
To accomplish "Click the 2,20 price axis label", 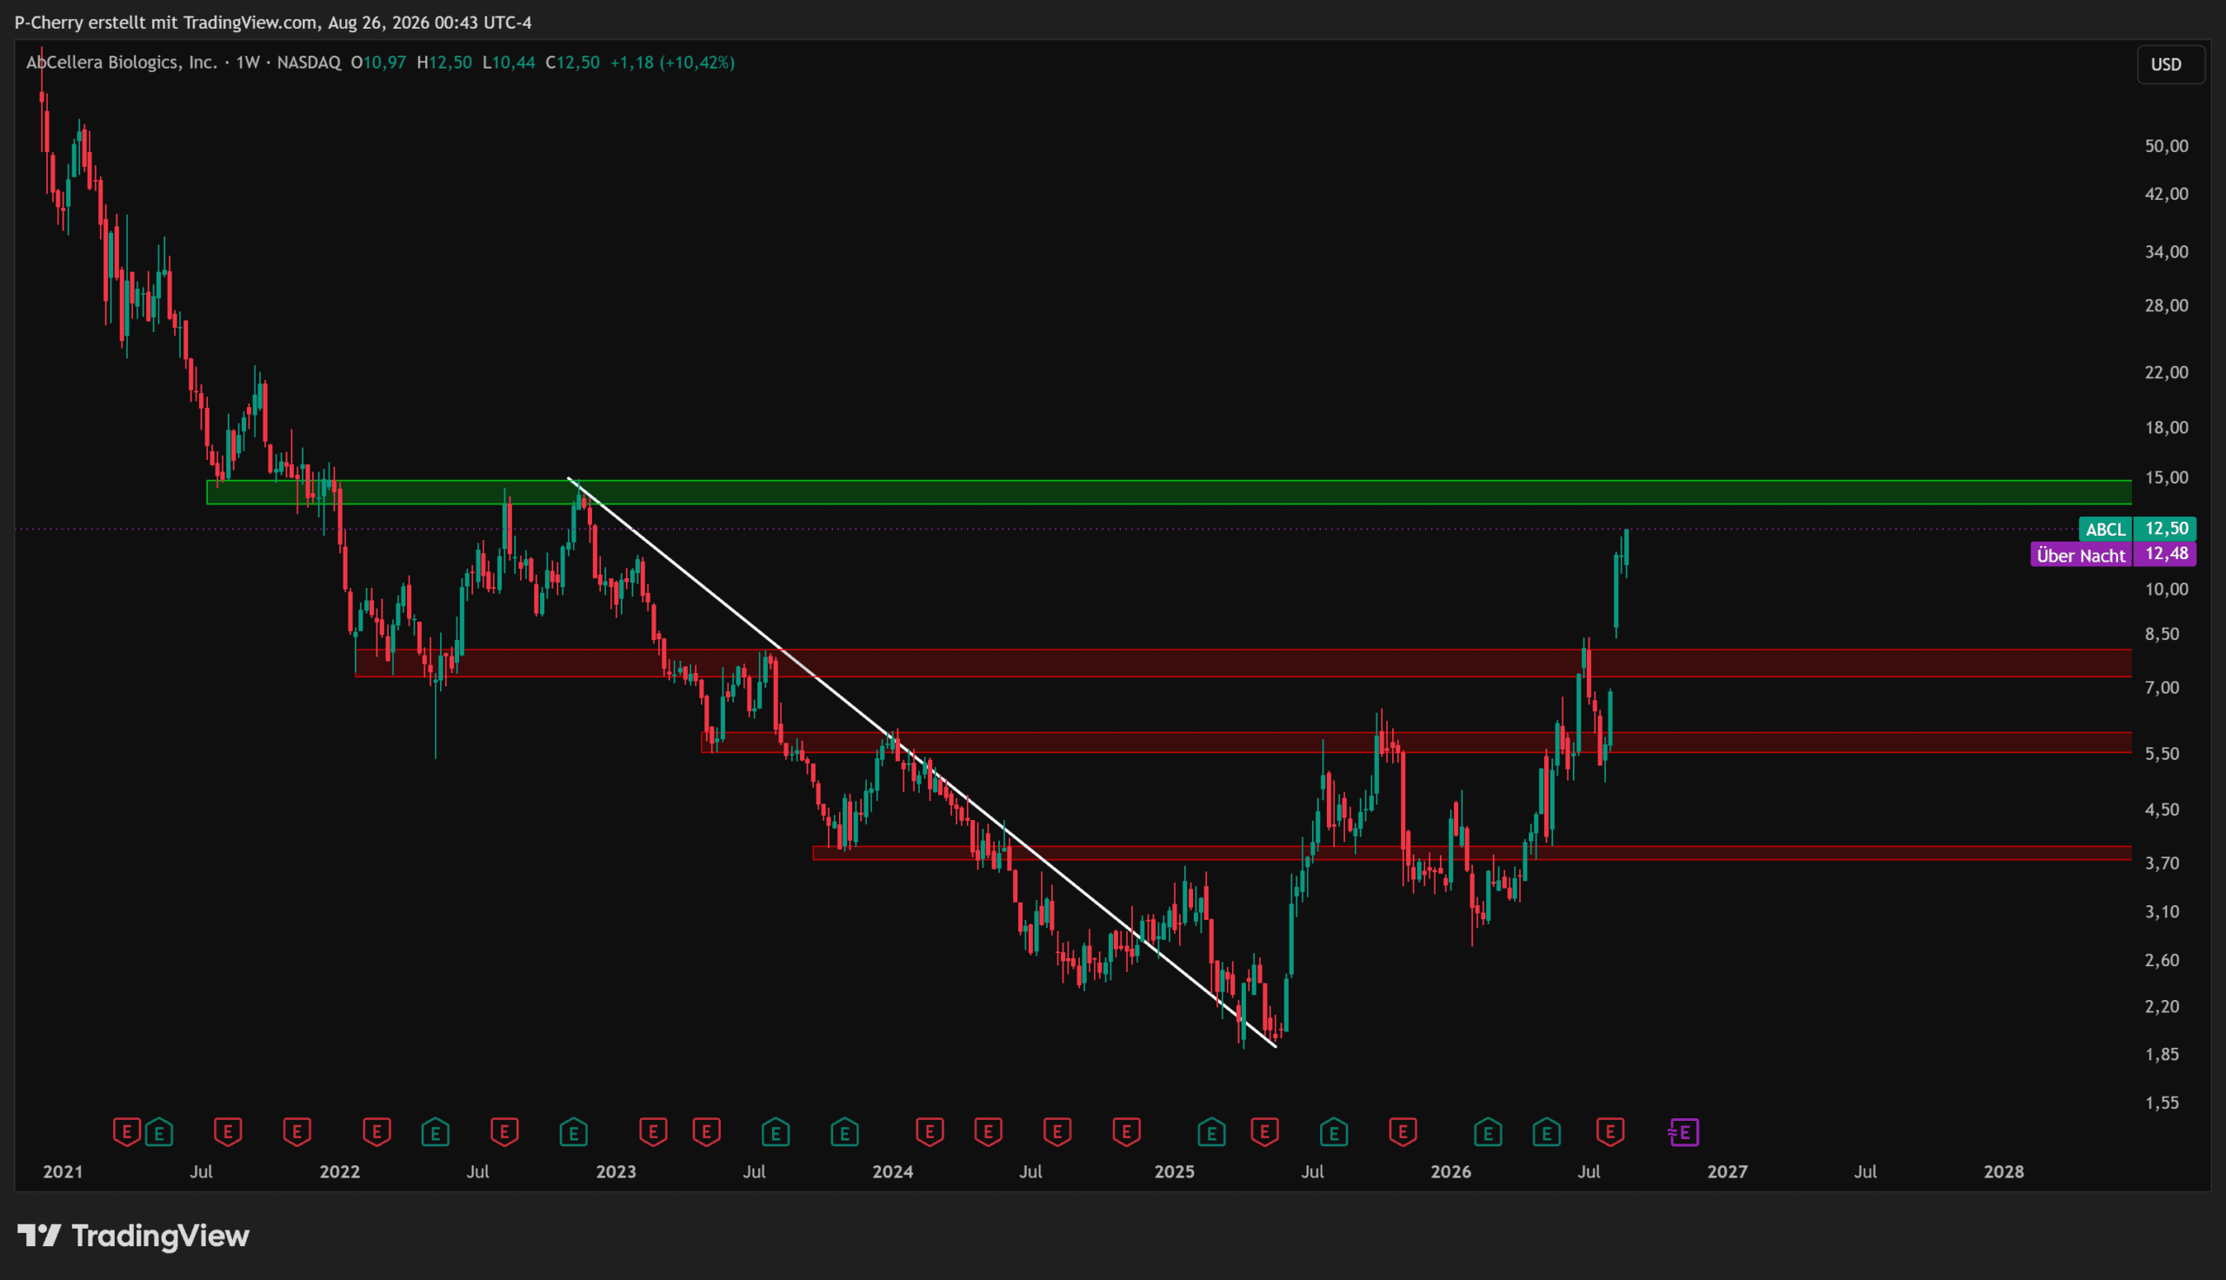I will click(x=2162, y=1007).
